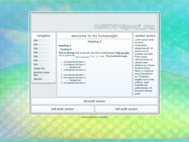Click the "Heading 2" centered title
This screenshot has width=189, height=142.
coord(94,42)
